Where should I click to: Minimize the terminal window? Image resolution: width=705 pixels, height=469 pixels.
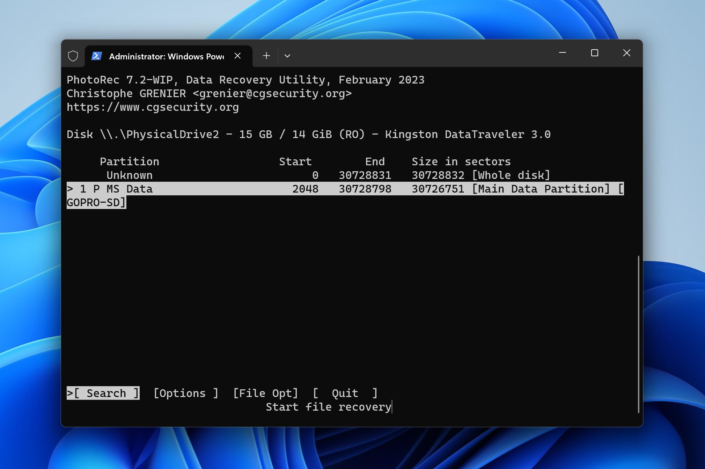[563, 53]
